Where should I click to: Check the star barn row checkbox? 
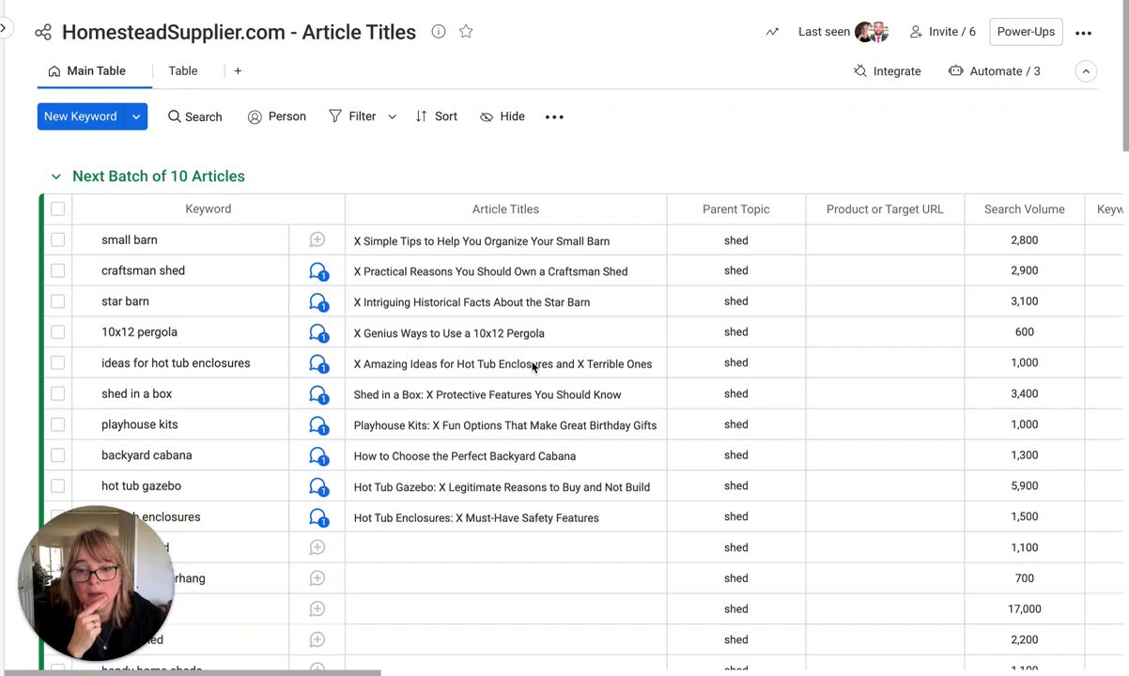pos(58,301)
